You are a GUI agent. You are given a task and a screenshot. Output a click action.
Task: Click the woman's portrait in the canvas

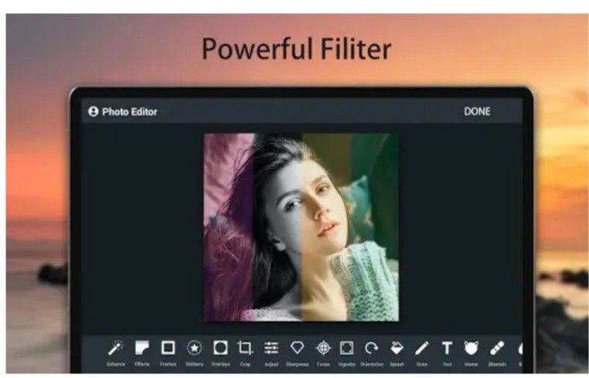(x=301, y=227)
